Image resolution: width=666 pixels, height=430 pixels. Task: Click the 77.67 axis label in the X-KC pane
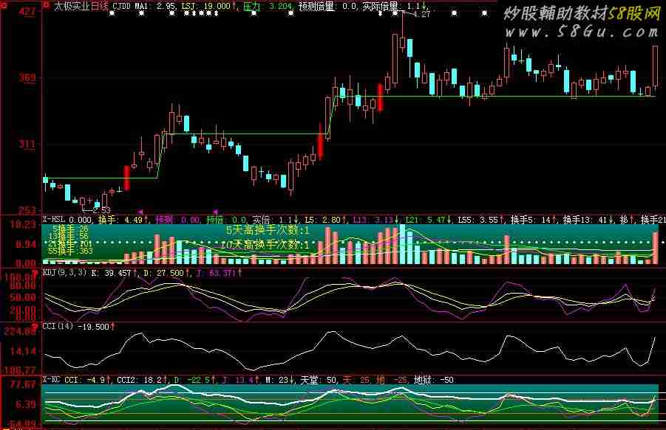pyautogui.click(x=23, y=385)
